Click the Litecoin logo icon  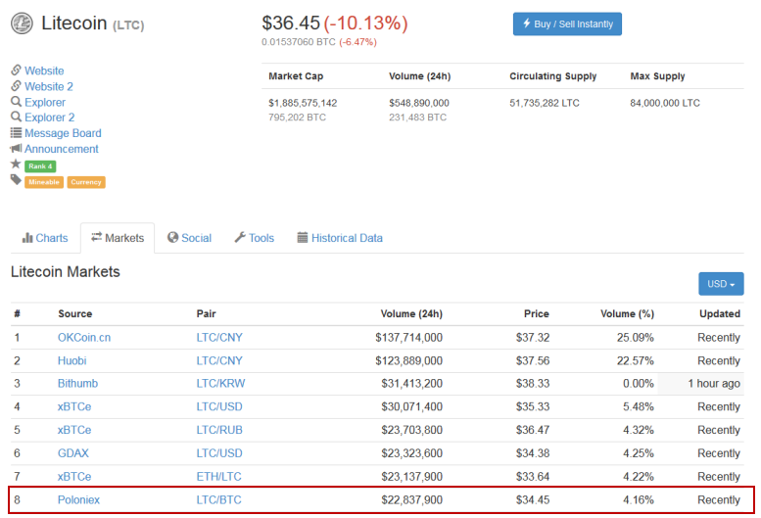(22, 24)
